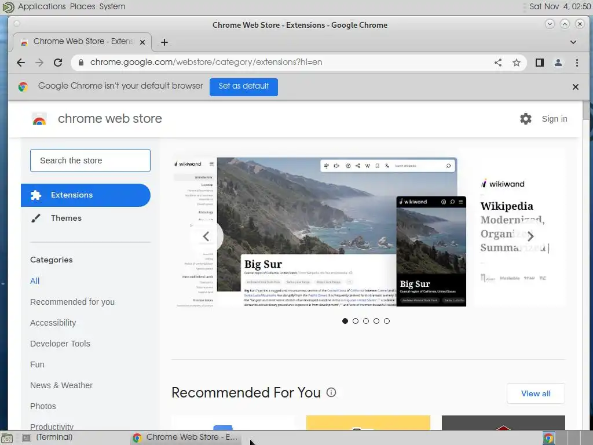The height and width of the screenshot is (445, 593).
Task: Open Recommended for you category
Action: (72, 302)
